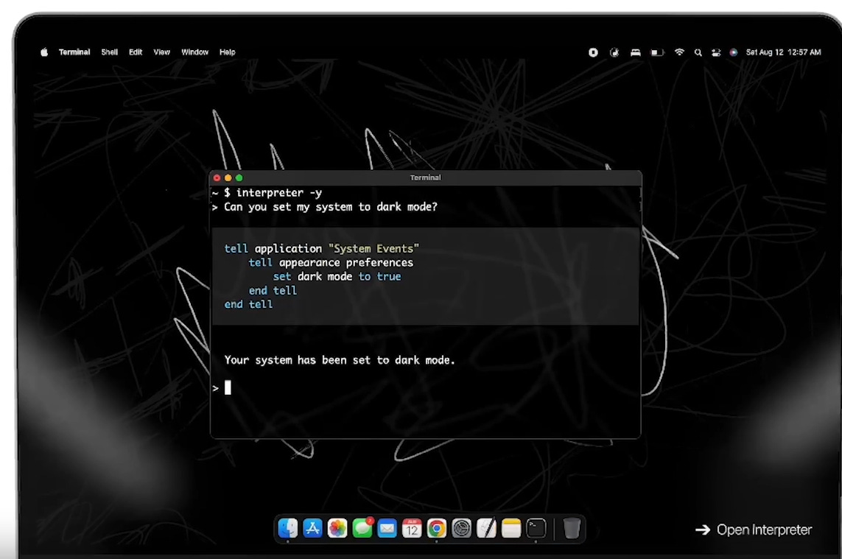Open the Shell menu
The width and height of the screenshot is (842, 559).
(x=109, y=52)
